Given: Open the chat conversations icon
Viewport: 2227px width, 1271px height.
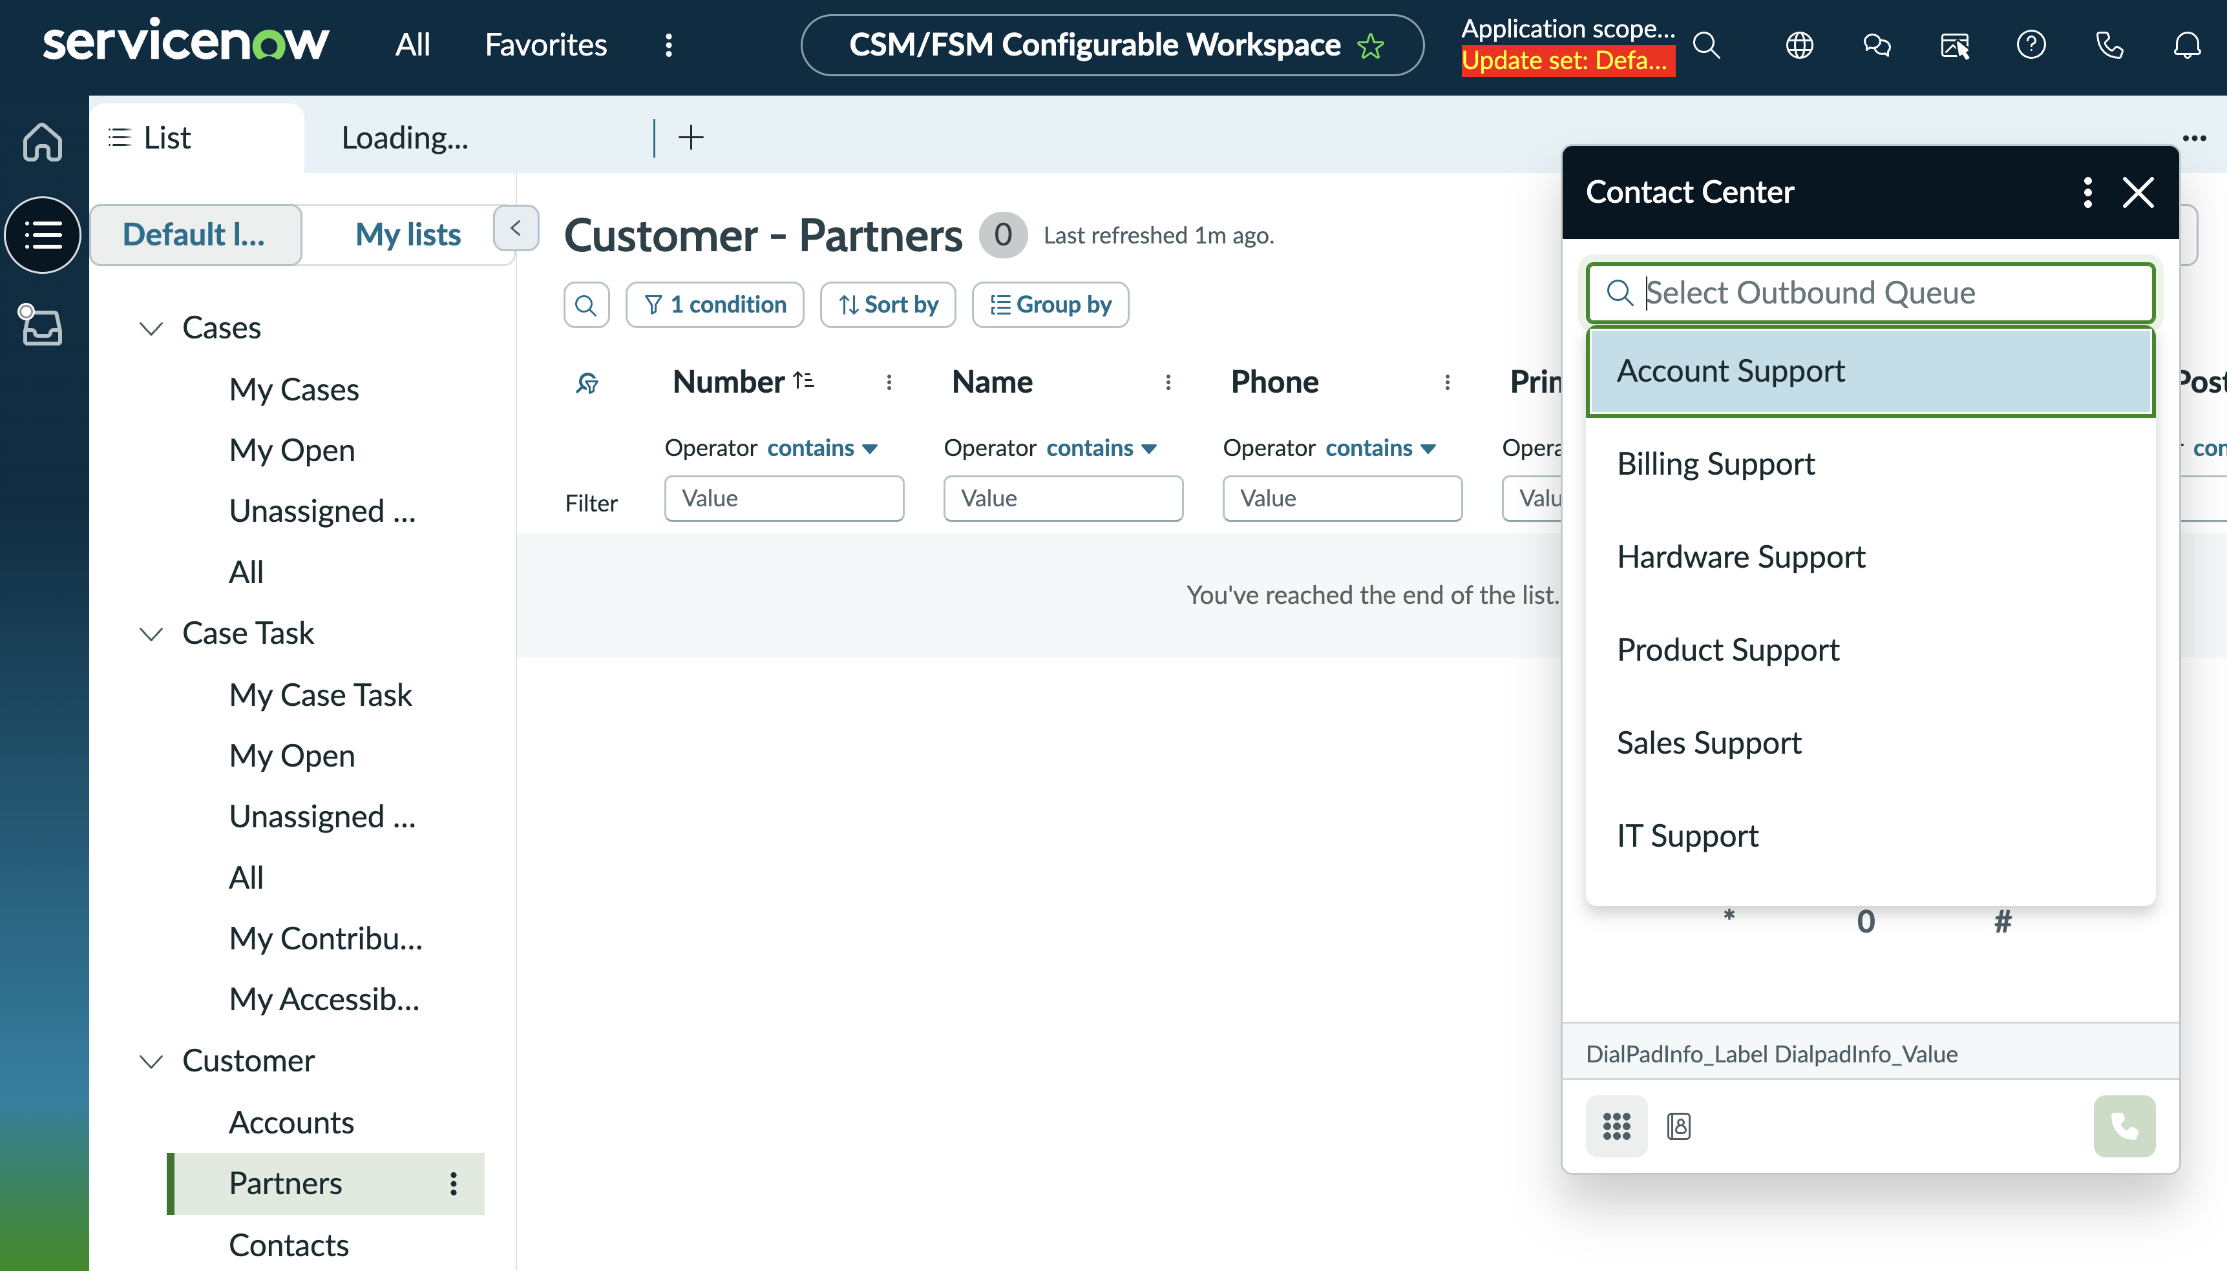Looking at the screenshot, I should (1877, 45).
